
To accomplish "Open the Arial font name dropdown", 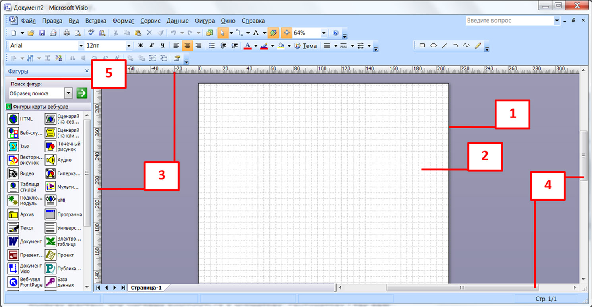I will pos(81,46).
